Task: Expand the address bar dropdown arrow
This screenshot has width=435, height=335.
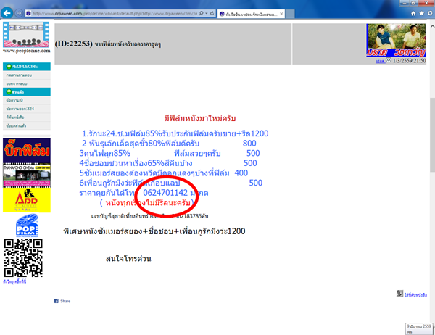Action: pos(207,13)
